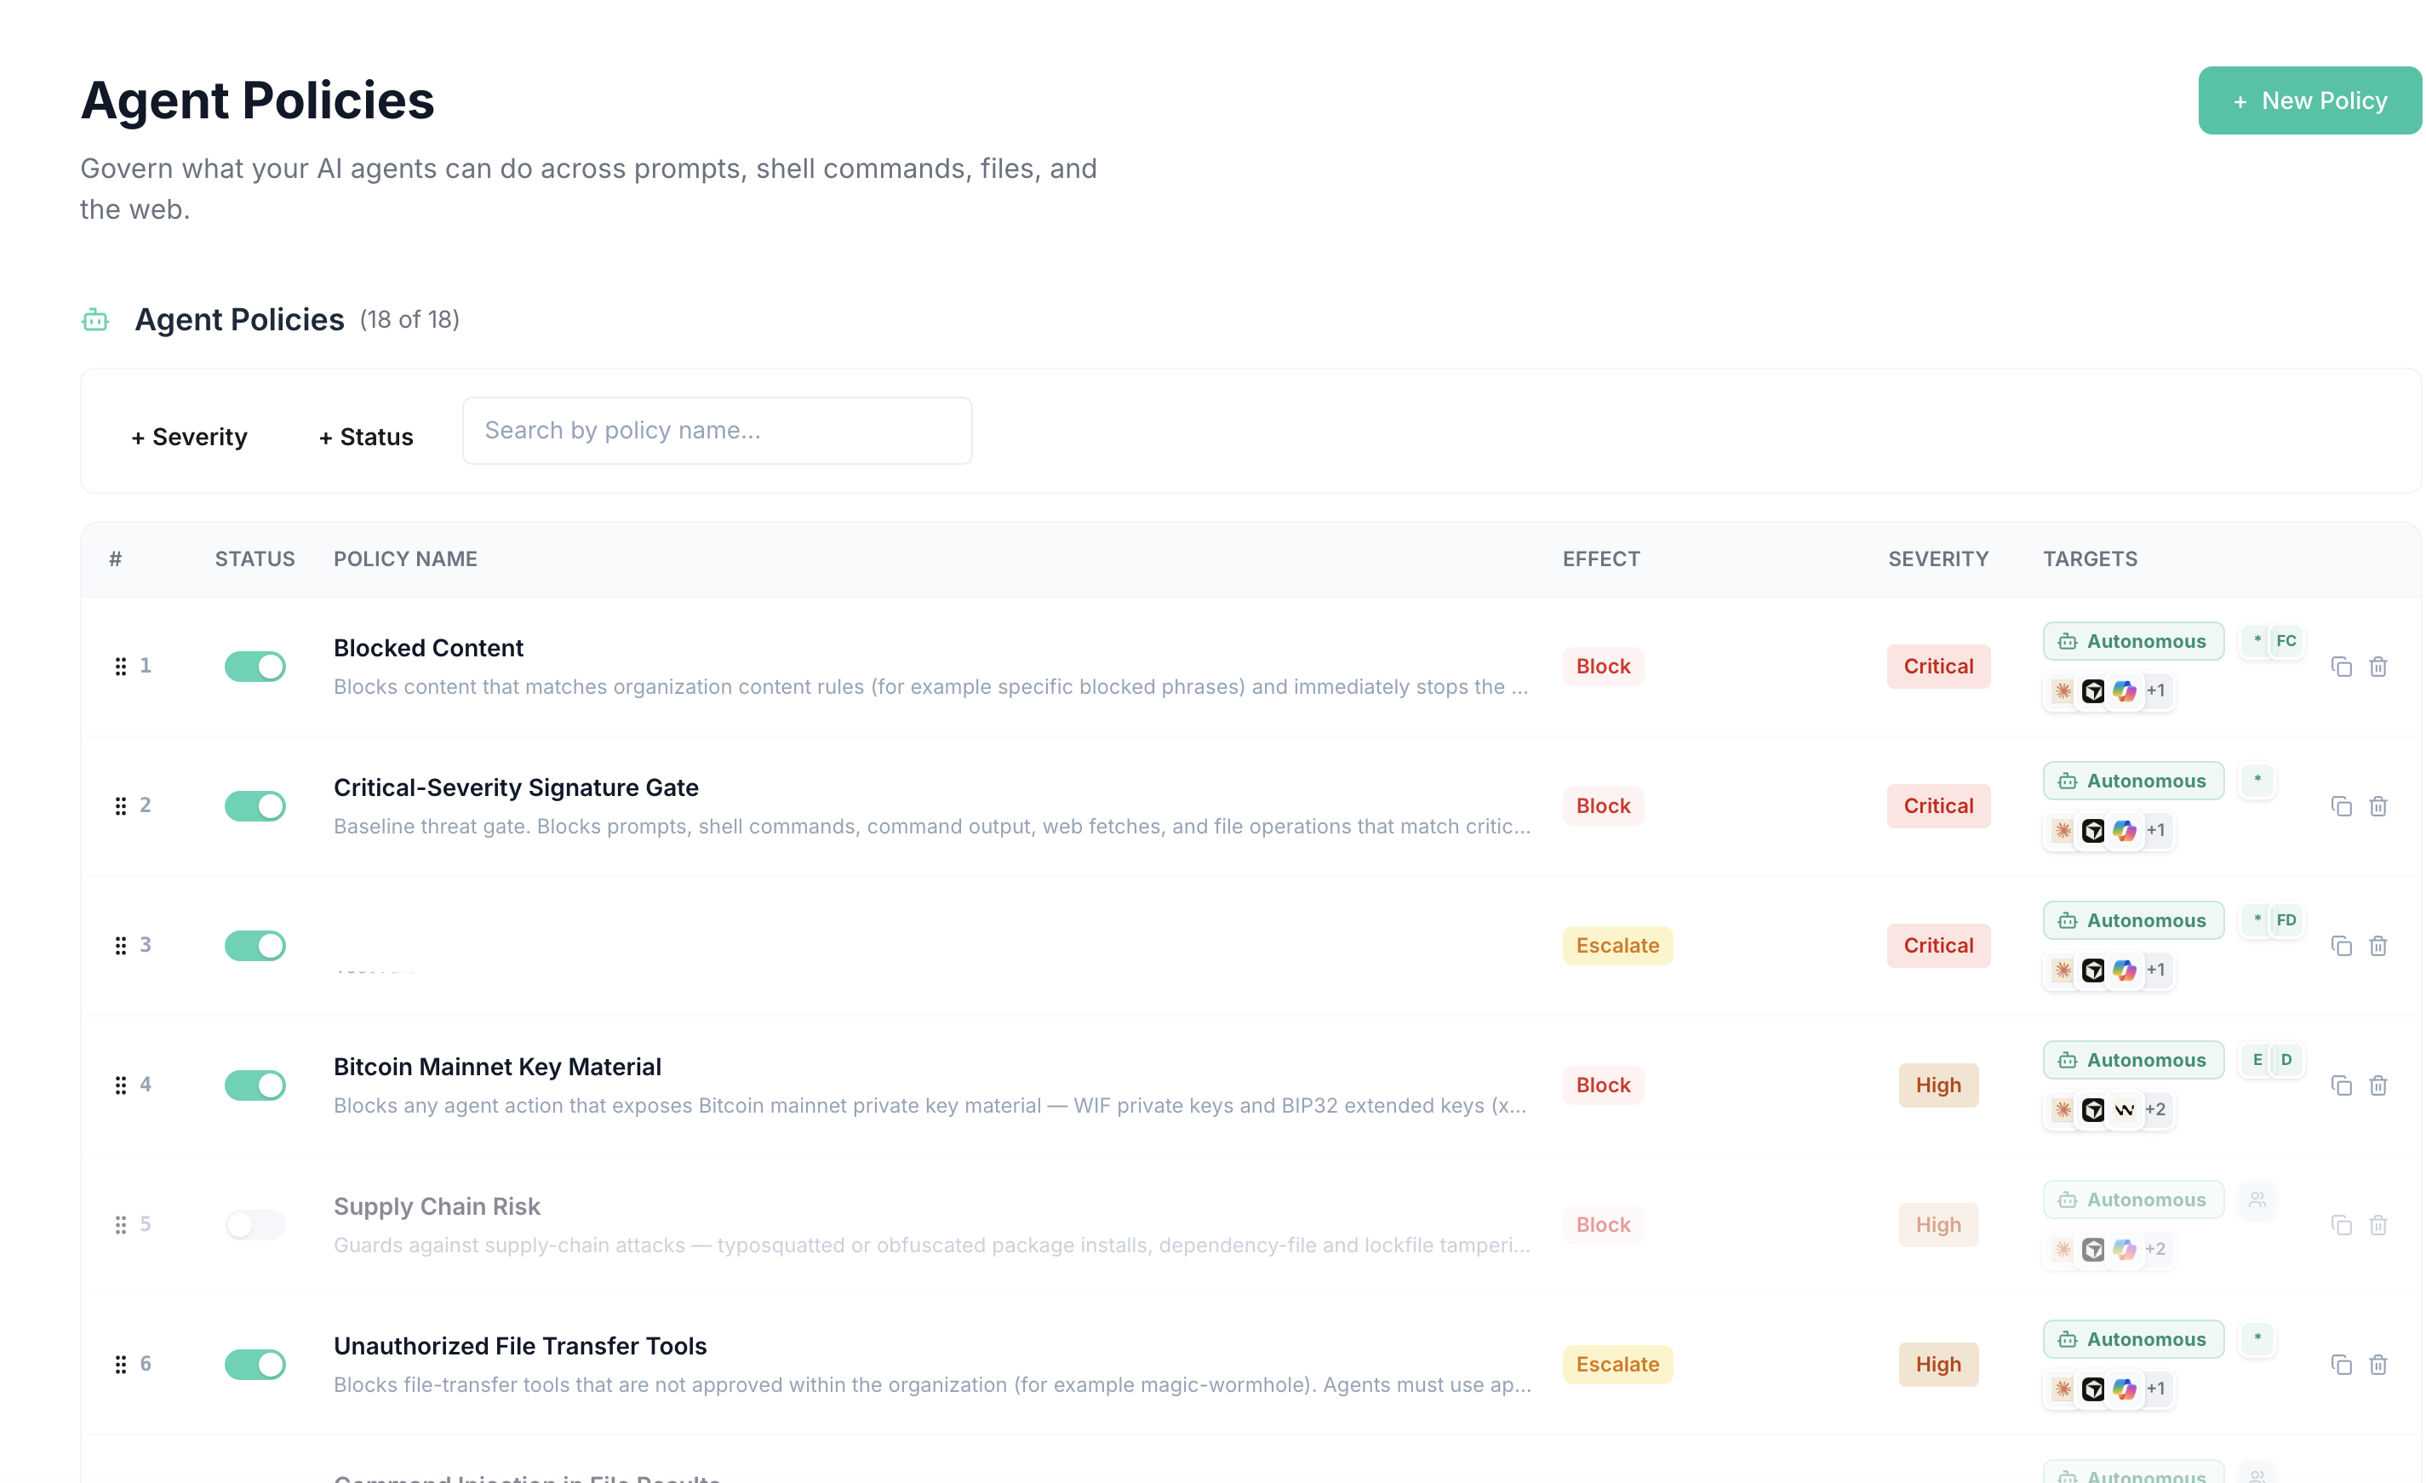Image resolution: width=2426 pixels, height=1483 pixels.
Task: Open the Bitcoin Mainnet Key Material policy
Action: pyautogui.click(x=497, y=1068)
